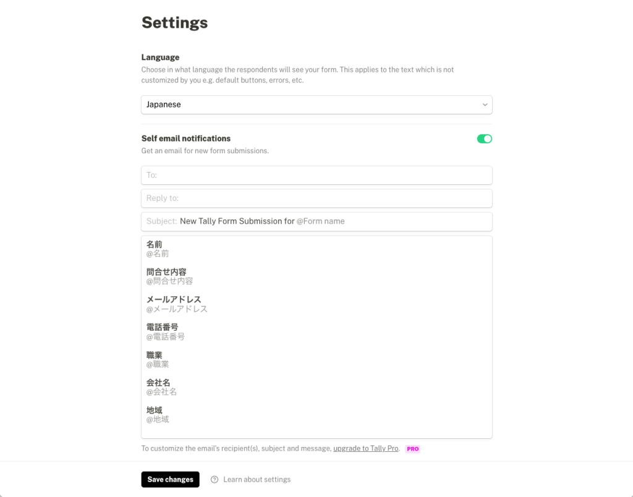Click the @電話番号 mention
This screenshot has height=497, width=633.
(x=166, y=336)
